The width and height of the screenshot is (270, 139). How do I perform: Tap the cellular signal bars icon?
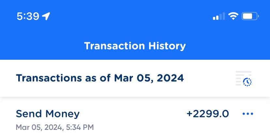219,16
